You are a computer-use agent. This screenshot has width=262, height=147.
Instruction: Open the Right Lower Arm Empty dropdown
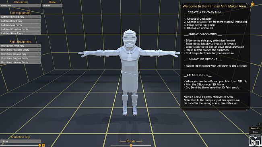21,46
